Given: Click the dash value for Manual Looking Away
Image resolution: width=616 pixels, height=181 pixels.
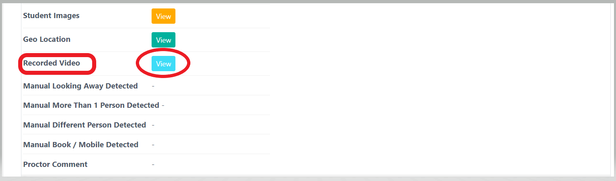Looking at the screenshot, I should click(x=153, y=86).
